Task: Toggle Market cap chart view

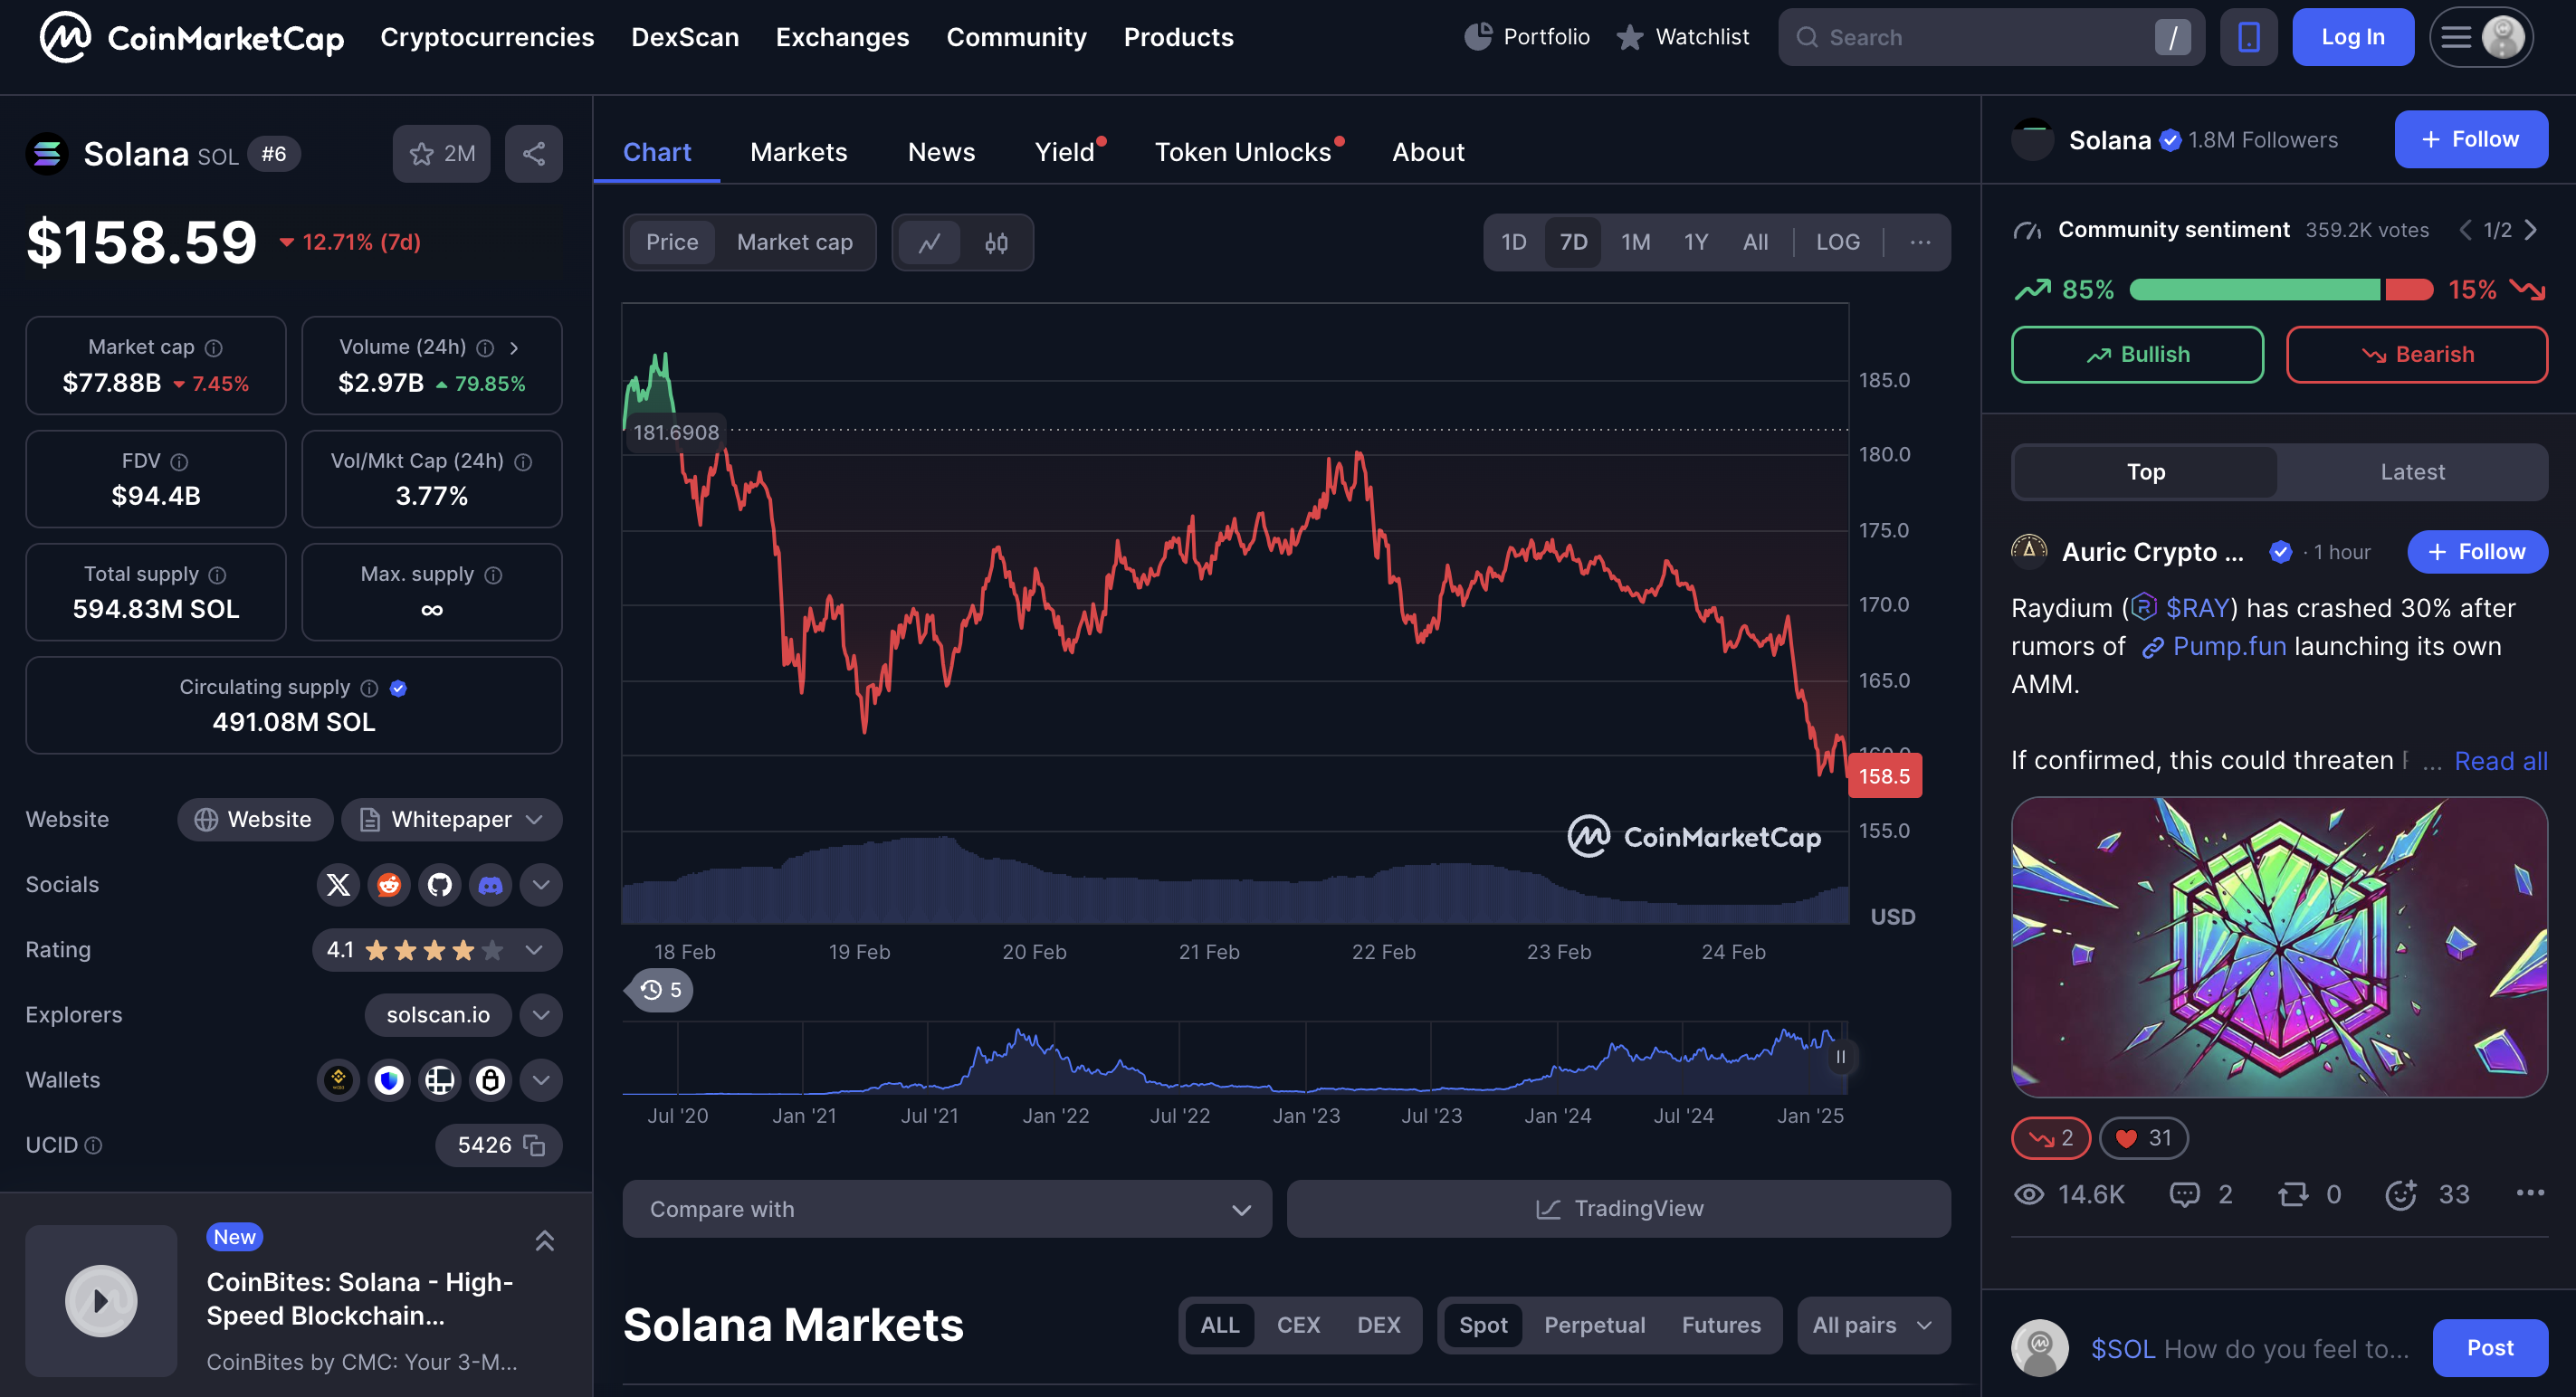Action: coord(795,242)
